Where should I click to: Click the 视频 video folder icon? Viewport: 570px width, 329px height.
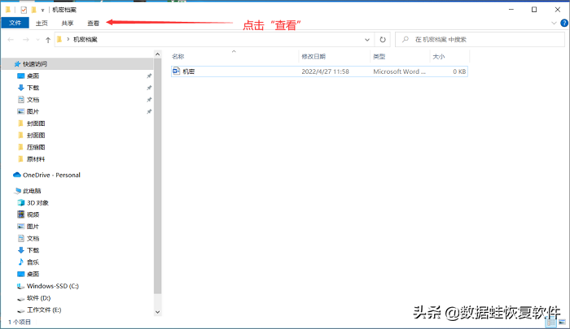tap(21, 214)
